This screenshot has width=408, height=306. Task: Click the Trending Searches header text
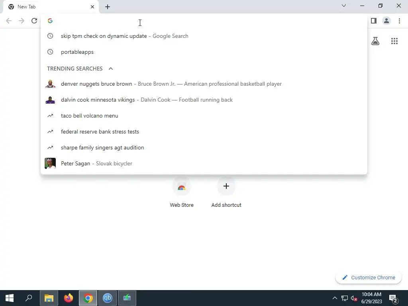click(75, 69)
